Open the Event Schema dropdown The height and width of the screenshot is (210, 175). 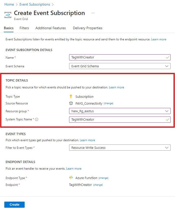tap(120, 66)
